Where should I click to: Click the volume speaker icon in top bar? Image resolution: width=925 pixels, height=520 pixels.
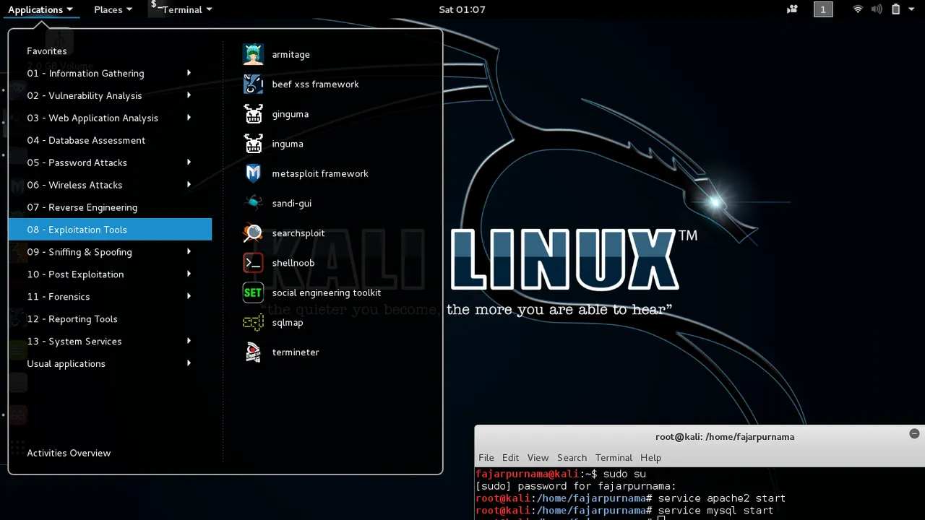click(877, 9)
